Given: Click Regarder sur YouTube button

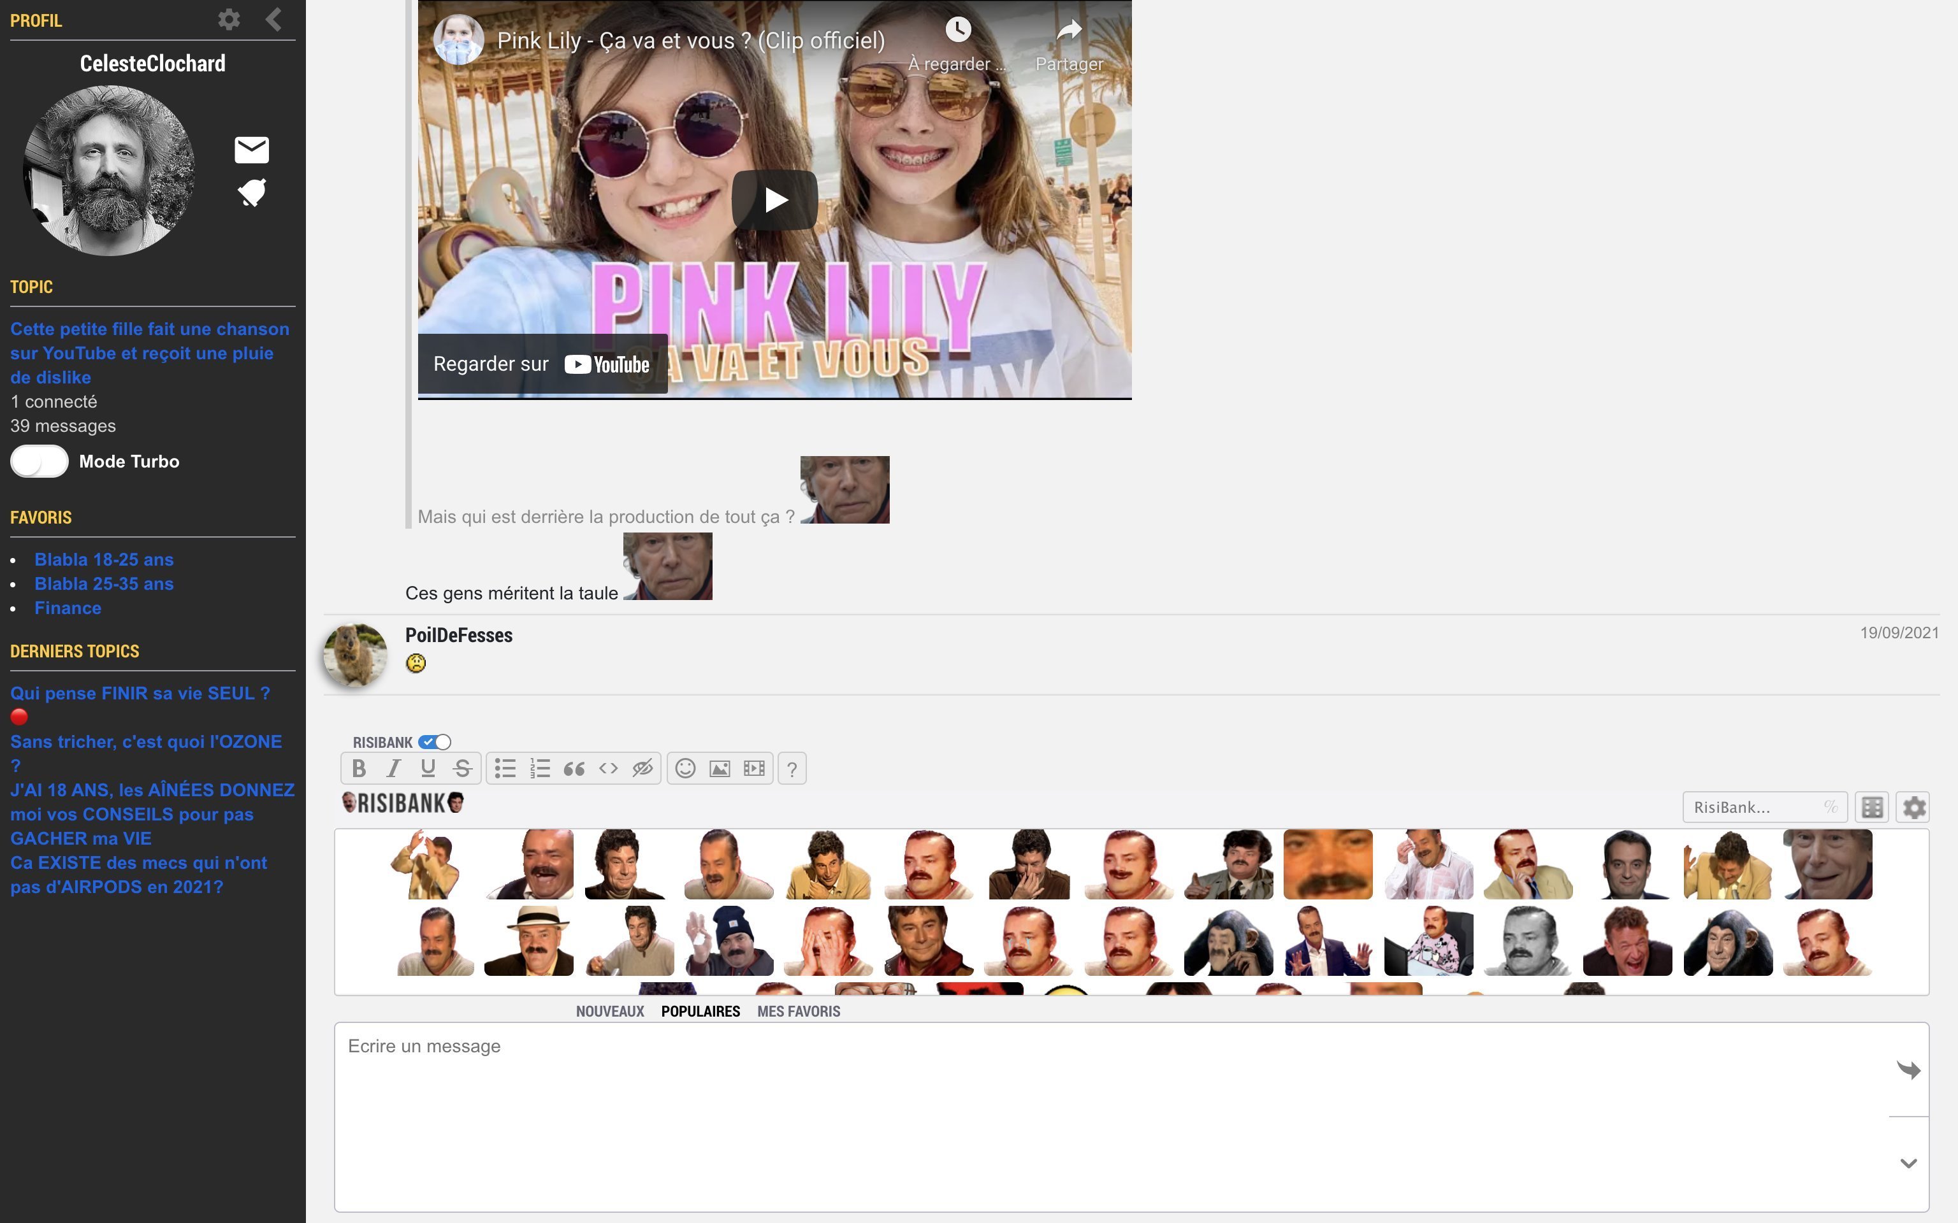Looking at the screenshot, I should [x=542, y=364].
